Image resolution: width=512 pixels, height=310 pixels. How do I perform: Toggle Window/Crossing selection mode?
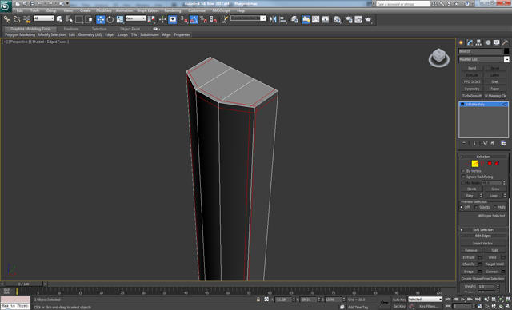89,19
